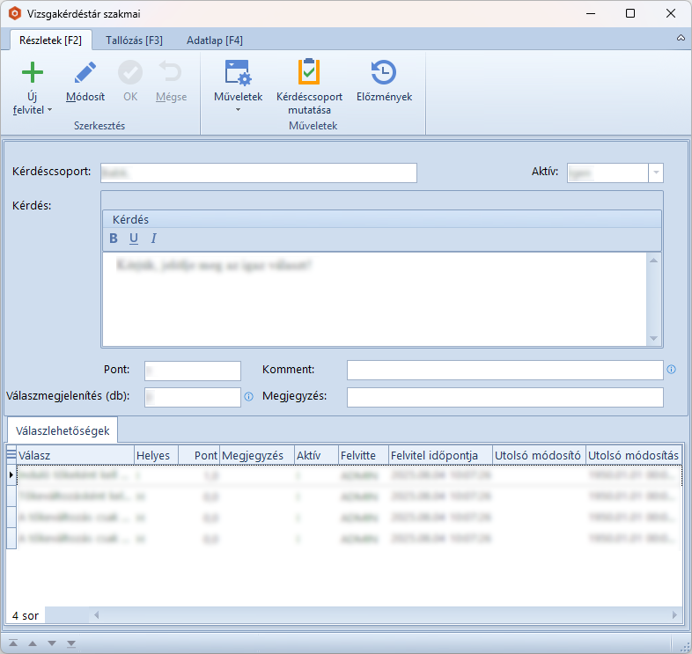The height and width of the screenshot is (654, 692).
Task: Toggle underline formatting in Kérdés editor
Action: 134,239
